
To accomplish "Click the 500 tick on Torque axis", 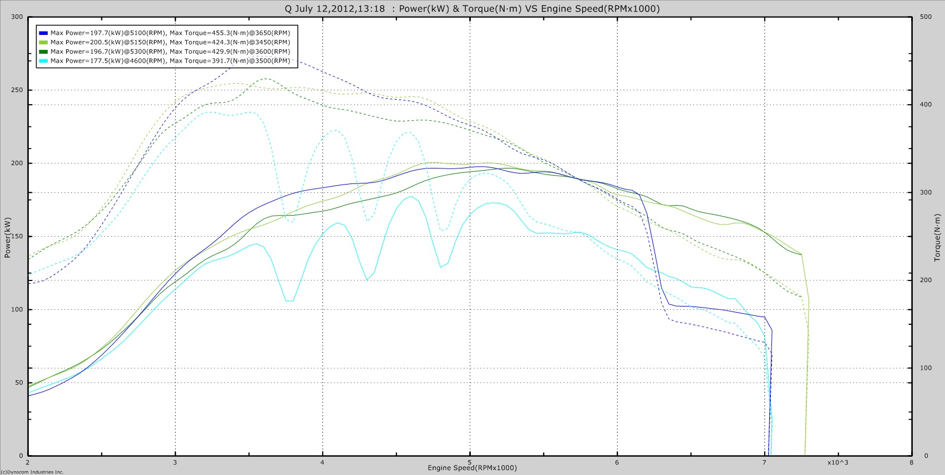I will [926, 17].
